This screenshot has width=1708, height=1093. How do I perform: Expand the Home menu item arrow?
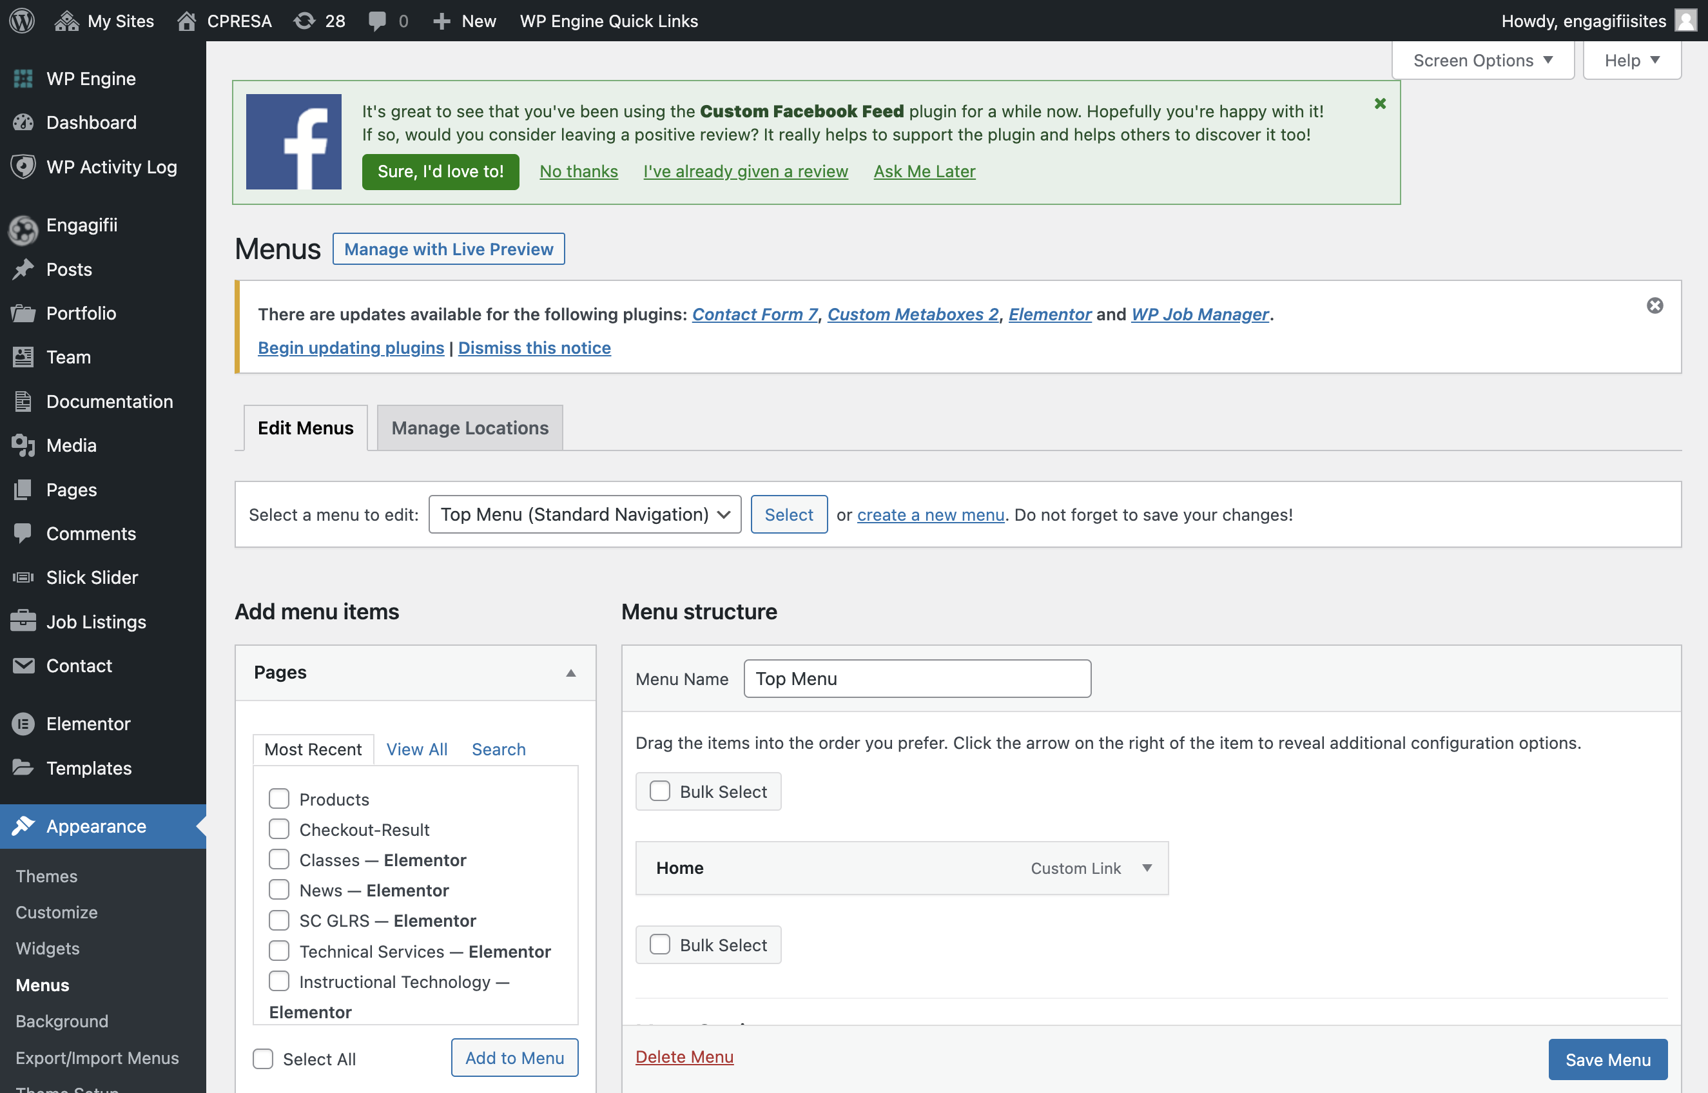point(1147,867)
